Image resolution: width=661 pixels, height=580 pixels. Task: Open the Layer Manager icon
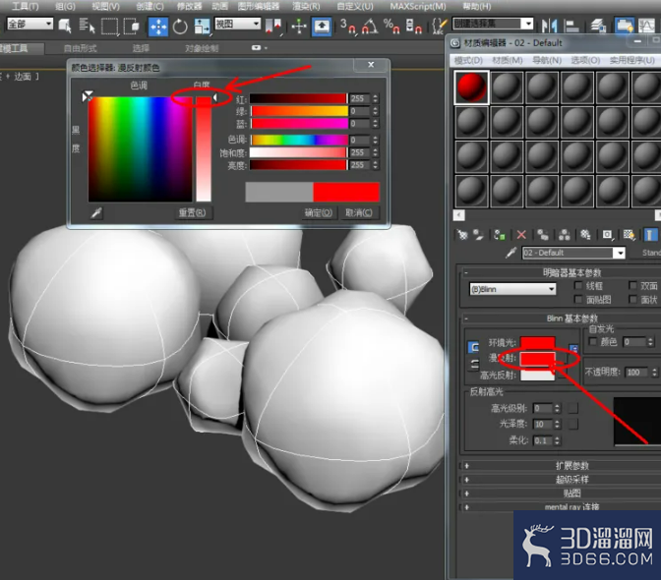pos(598,27)
